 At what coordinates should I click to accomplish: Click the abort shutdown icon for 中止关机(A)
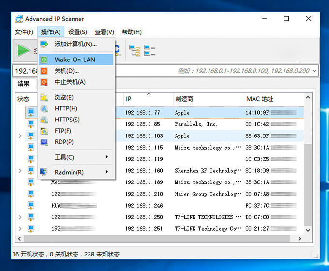pyautogui.click(x=44, y=82)
